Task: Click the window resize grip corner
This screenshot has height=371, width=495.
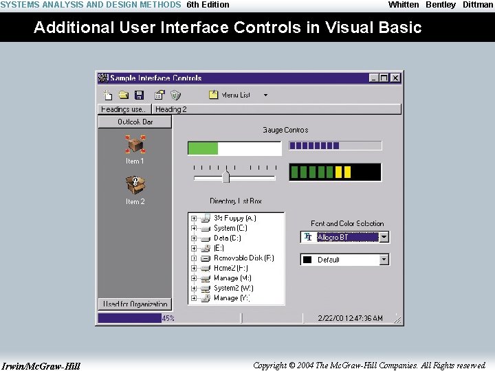Action: [x=398, y=319]
